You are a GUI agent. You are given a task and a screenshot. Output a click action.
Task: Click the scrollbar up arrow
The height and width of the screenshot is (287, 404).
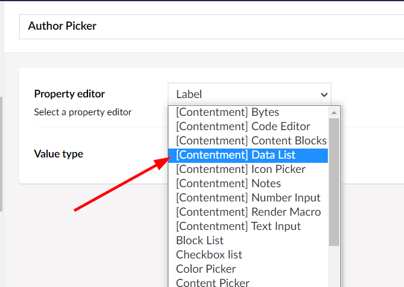click(x=334, y=112)
